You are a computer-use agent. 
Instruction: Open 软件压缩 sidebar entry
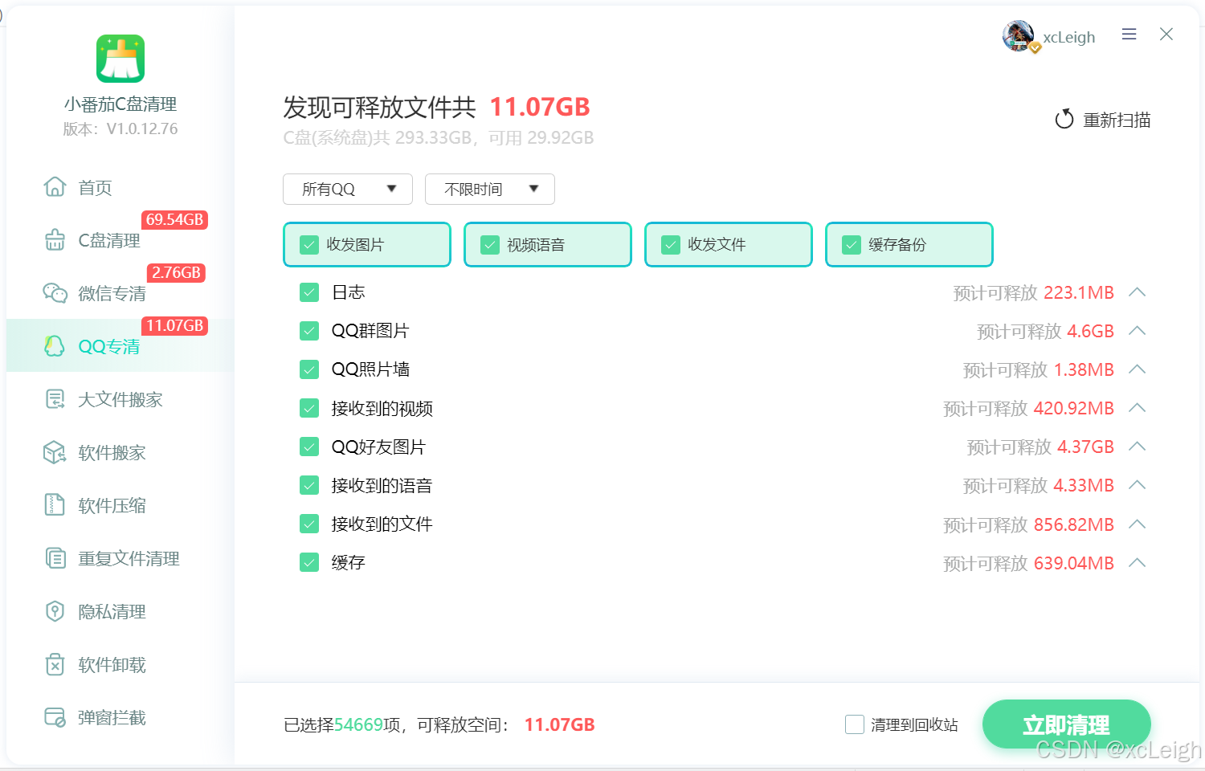tap(120, 505)
